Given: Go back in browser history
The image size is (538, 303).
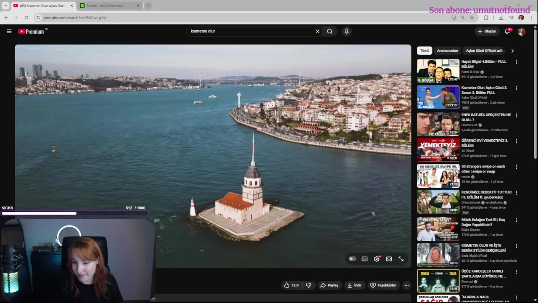Looking at the screenshot, I should coord(6,18).
